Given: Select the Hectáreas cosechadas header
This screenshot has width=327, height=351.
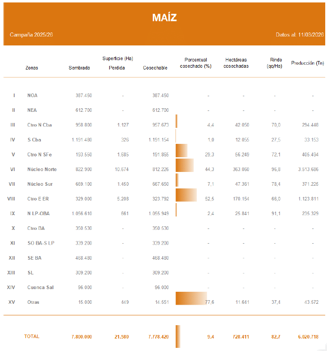Looking at the screenshot, I should point(236,63).
